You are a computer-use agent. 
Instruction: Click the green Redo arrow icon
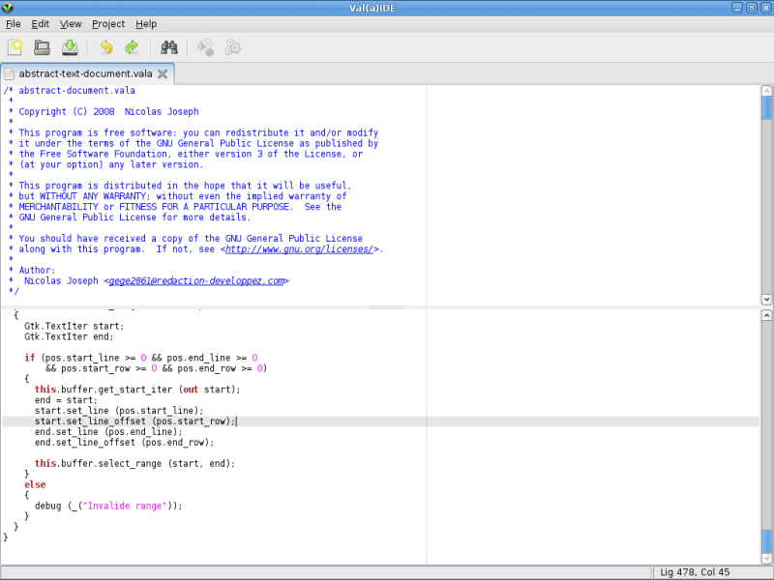pyautogui.click(x=132, y=47)
